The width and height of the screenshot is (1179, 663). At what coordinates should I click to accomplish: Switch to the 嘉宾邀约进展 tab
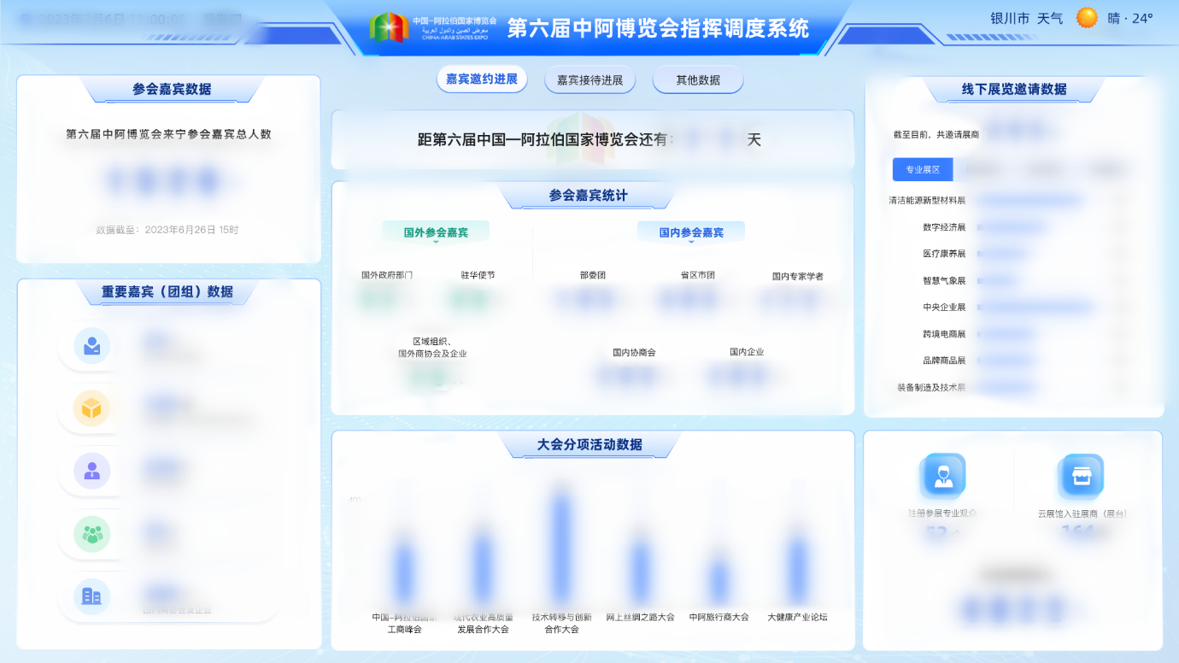click(x=482, y=79)
